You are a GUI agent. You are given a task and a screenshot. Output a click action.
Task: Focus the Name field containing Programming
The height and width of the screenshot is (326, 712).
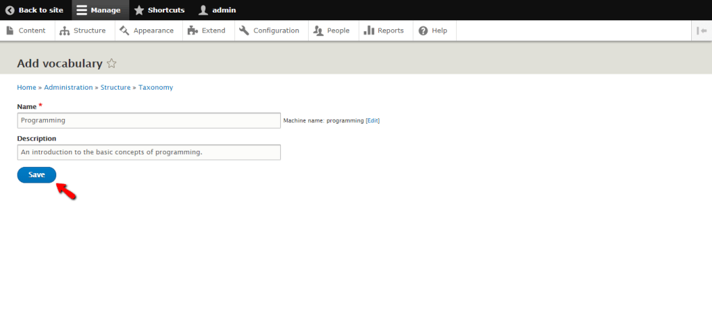[x=149, y=120]
